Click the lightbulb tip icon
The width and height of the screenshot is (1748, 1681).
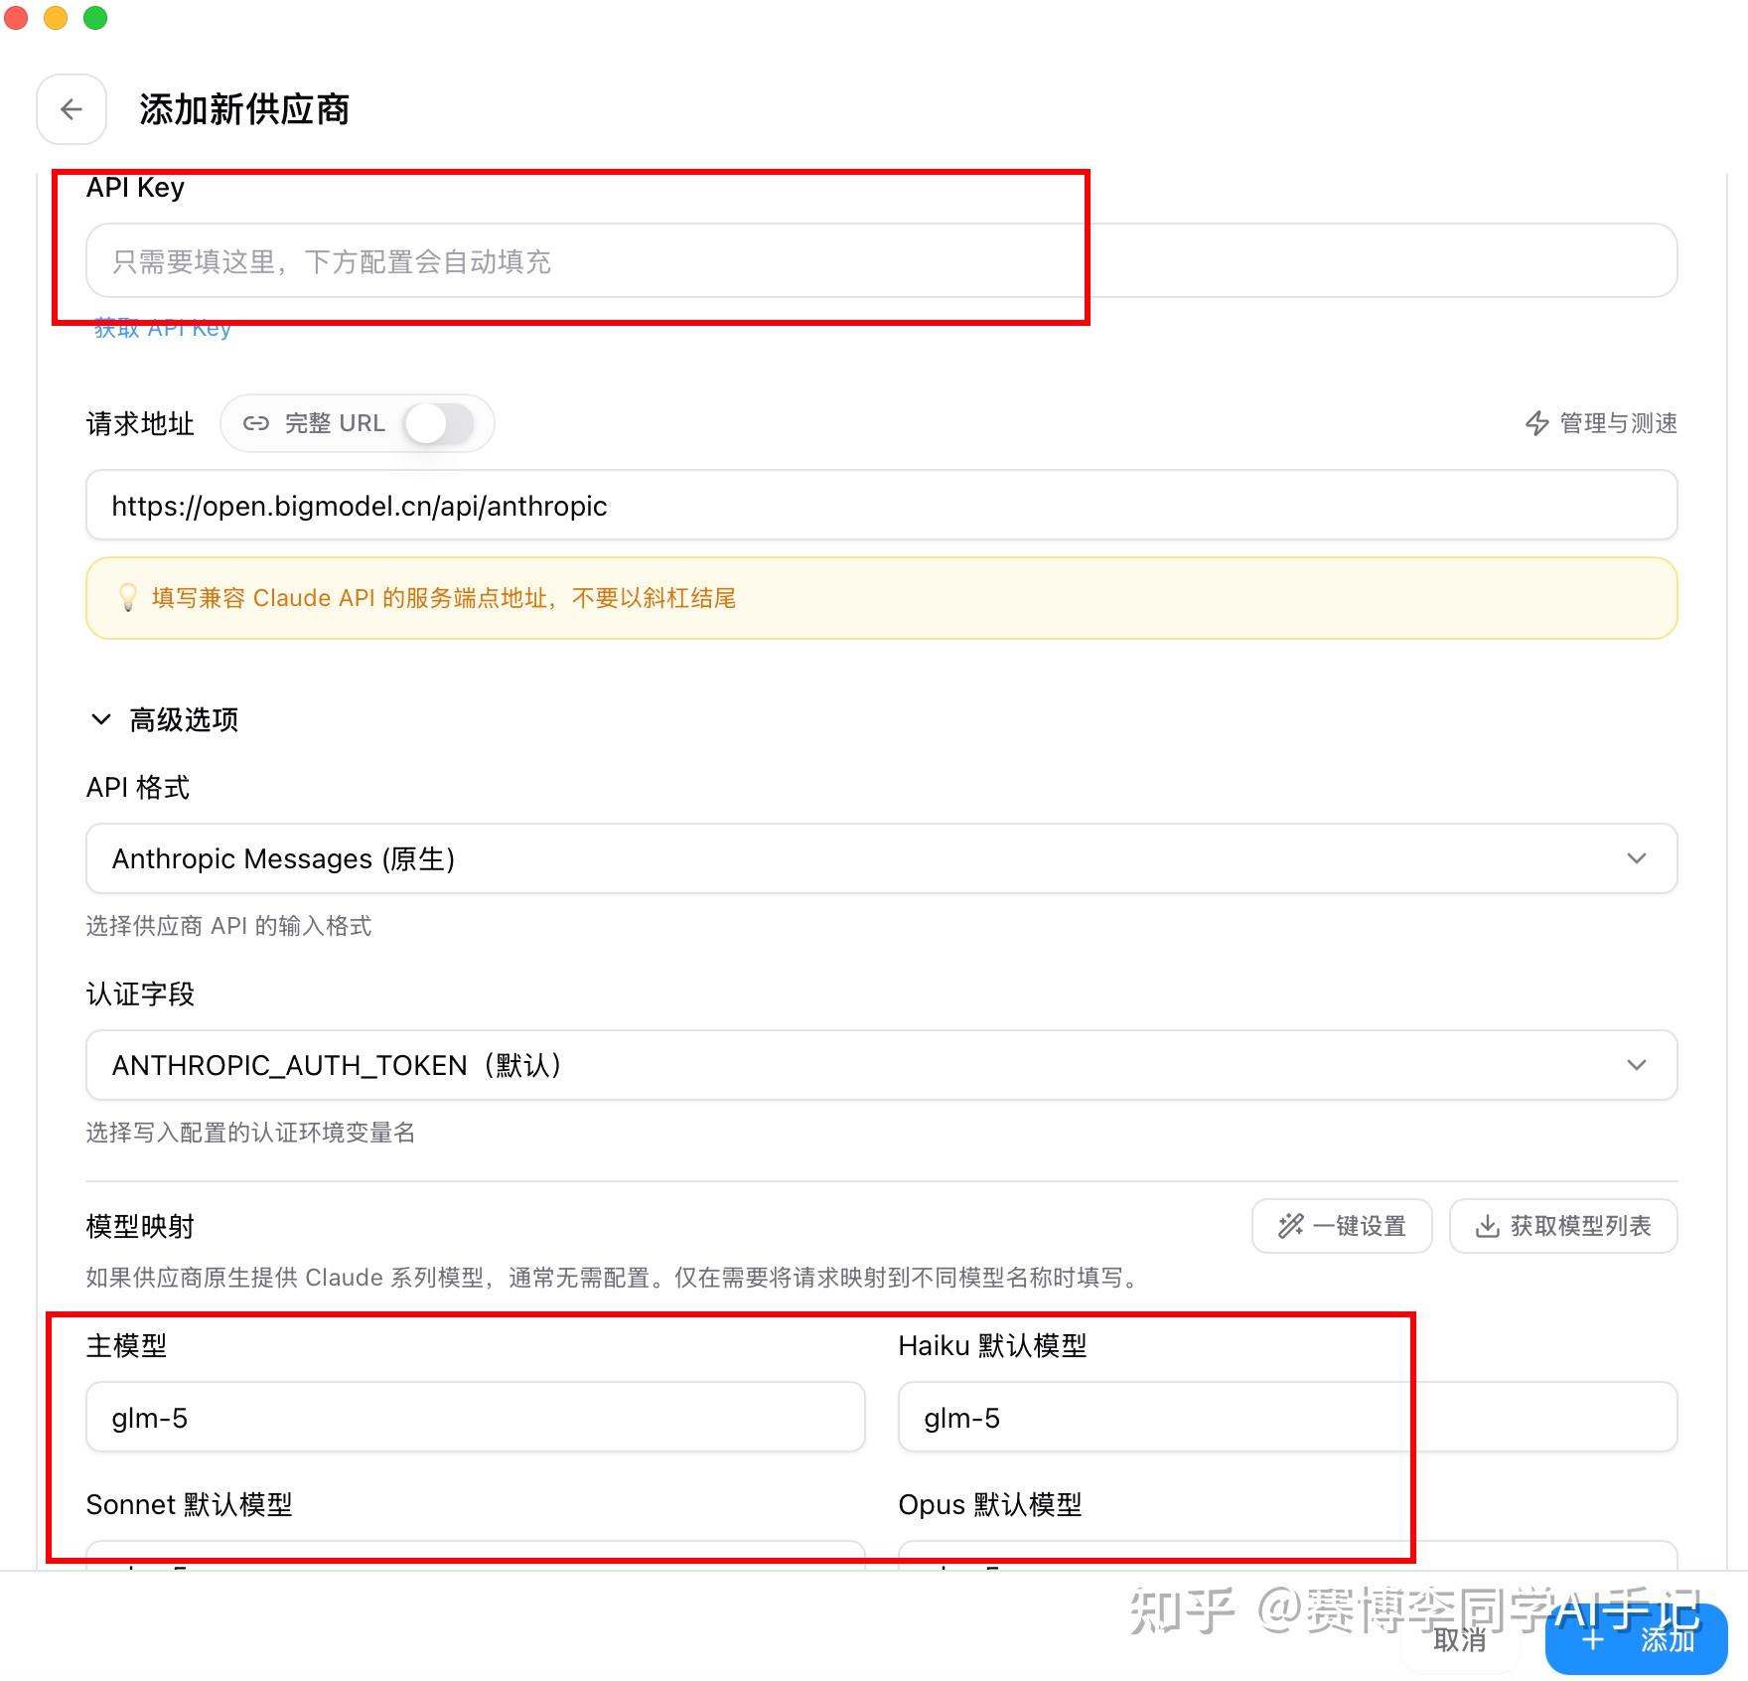[128, 597]
